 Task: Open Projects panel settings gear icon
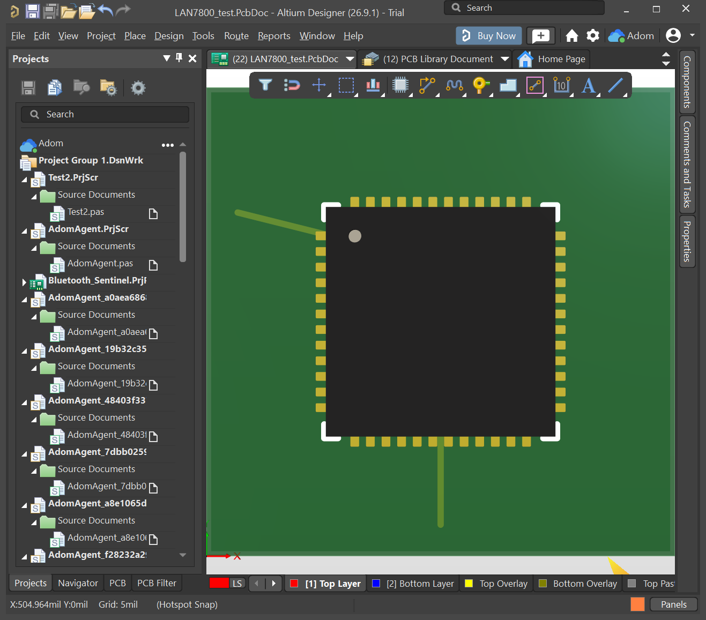coord(138,88)
